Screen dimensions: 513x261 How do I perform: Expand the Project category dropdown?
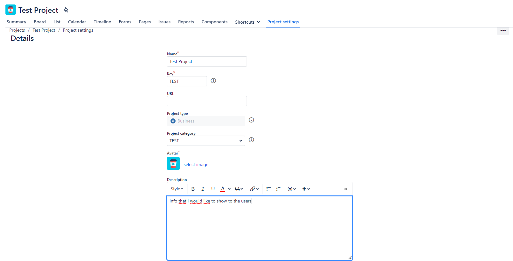pos(206,141)
